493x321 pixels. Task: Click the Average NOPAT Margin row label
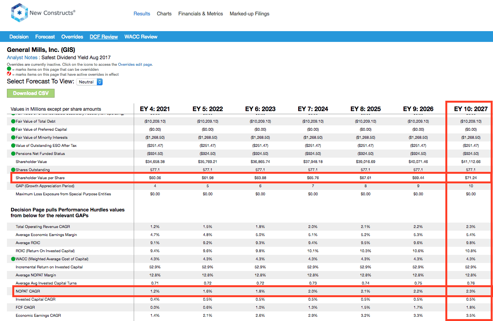click(37, 275)
